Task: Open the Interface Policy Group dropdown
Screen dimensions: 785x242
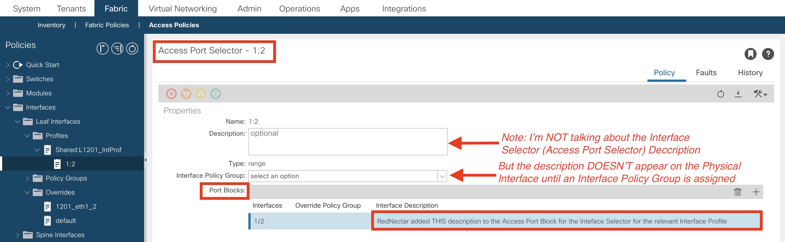Action: [x=442, y=176]
